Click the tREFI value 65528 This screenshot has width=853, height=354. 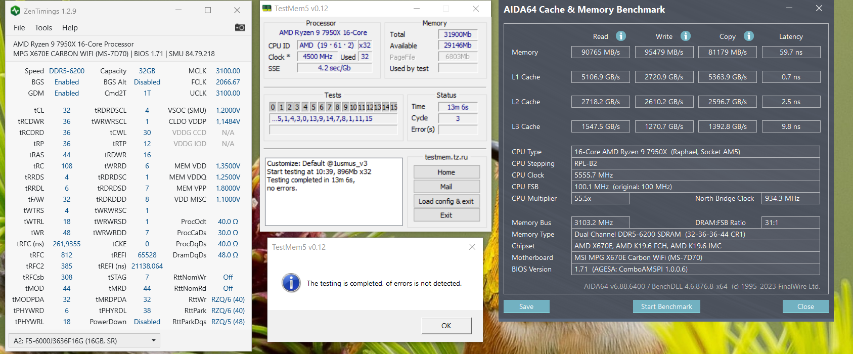(x=147, y=255)
